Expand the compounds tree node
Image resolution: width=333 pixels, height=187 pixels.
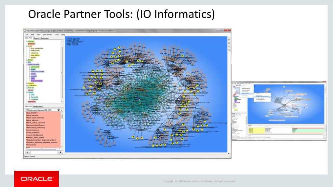(x=30, y=67)
